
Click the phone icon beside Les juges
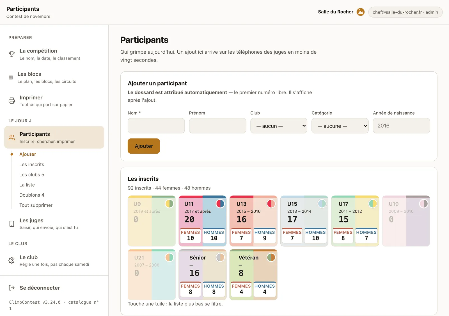[x=12, y=224]
